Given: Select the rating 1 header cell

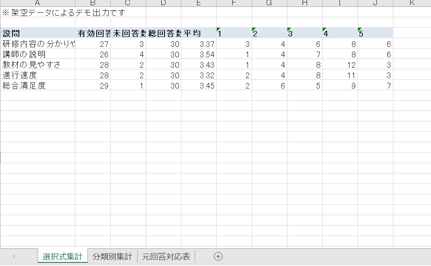Looking at the screenshot, I should (234, 33).
